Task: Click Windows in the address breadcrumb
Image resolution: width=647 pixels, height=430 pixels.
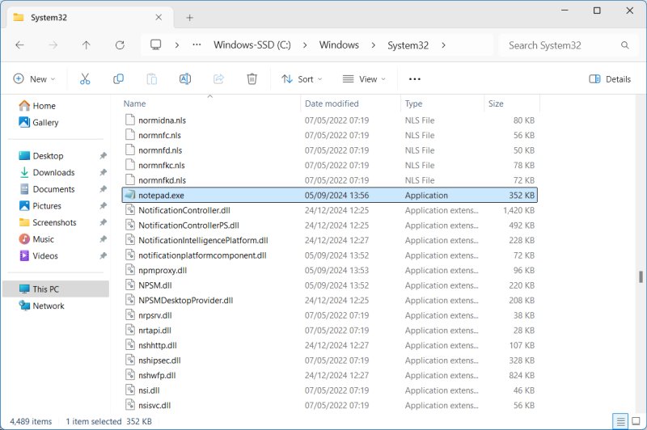Action: point(339,45)
